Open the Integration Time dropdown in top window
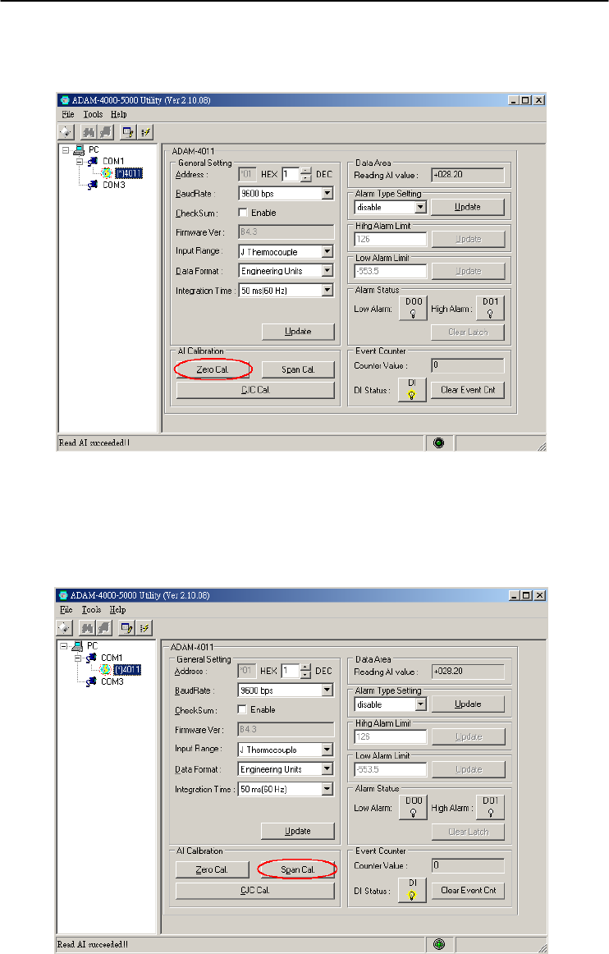The image size is (609, 954). (327, 290)
